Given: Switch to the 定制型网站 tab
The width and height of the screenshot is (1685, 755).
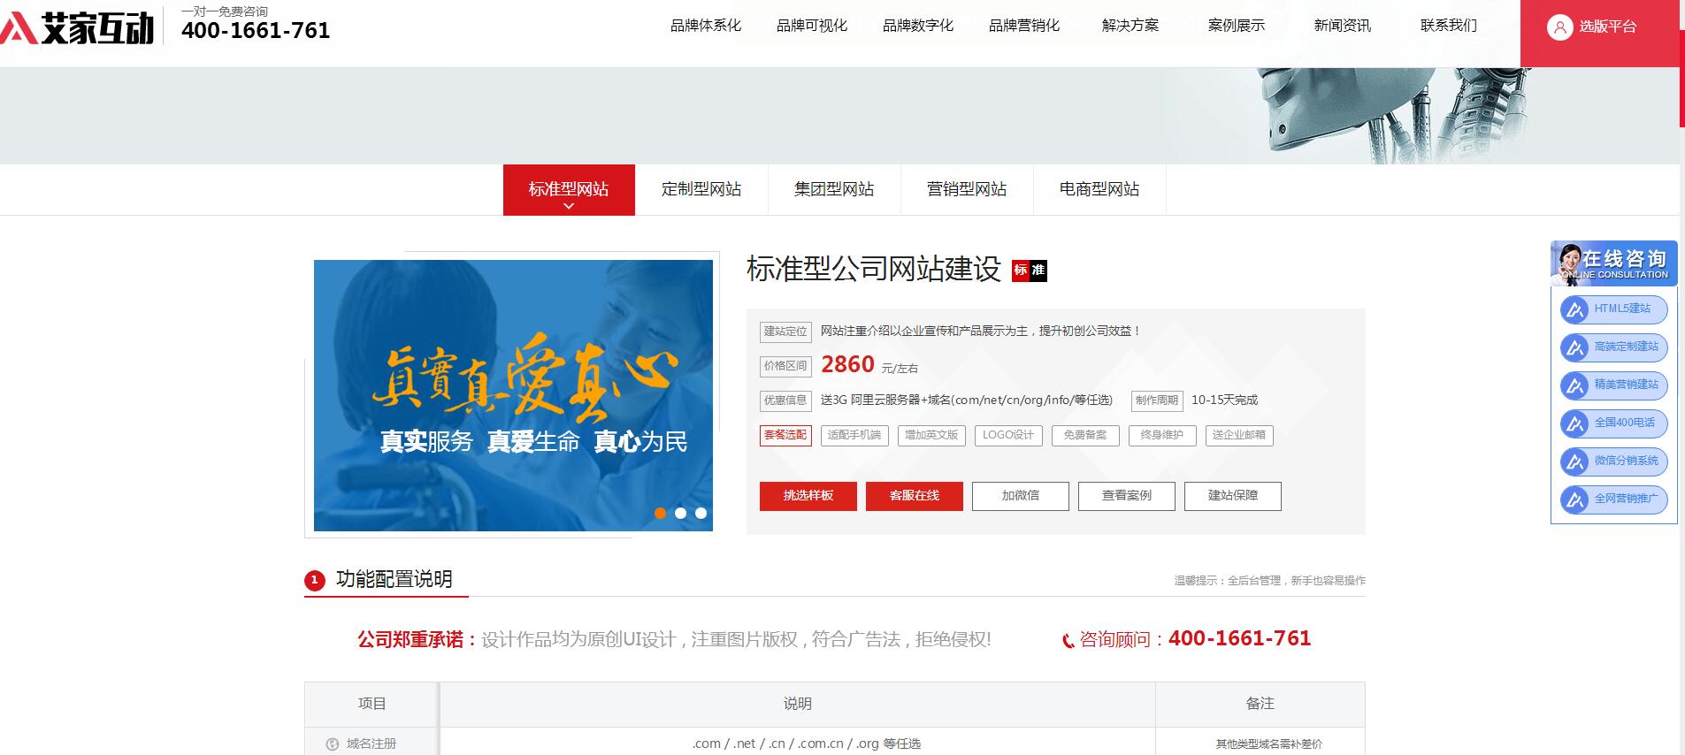Looking at the screenshot, I should pyautogui.click(x=701, y=189).
